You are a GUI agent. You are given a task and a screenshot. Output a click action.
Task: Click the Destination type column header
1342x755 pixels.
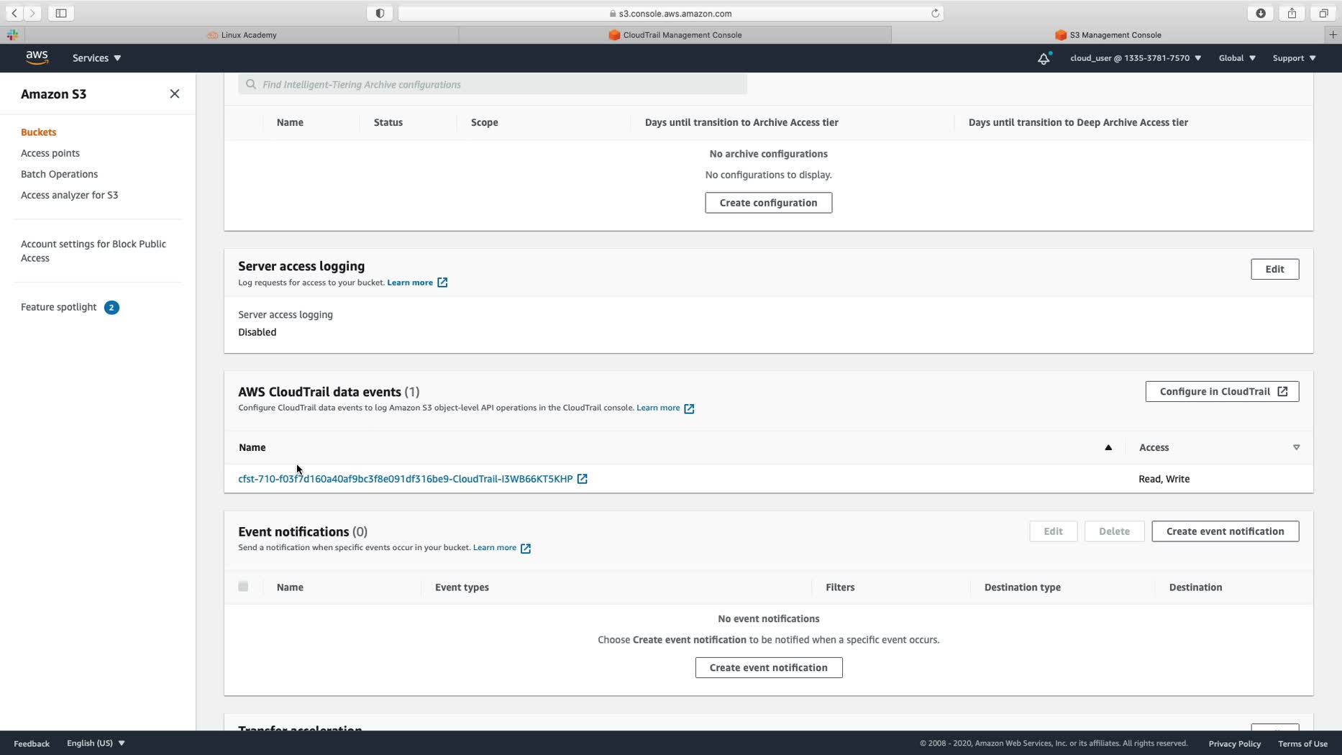click(1022, 587)
